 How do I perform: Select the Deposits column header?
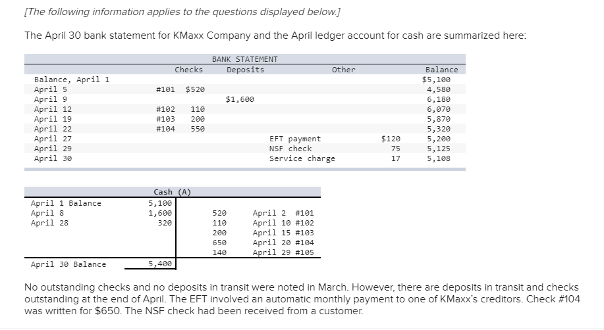(x=246, y=70)
